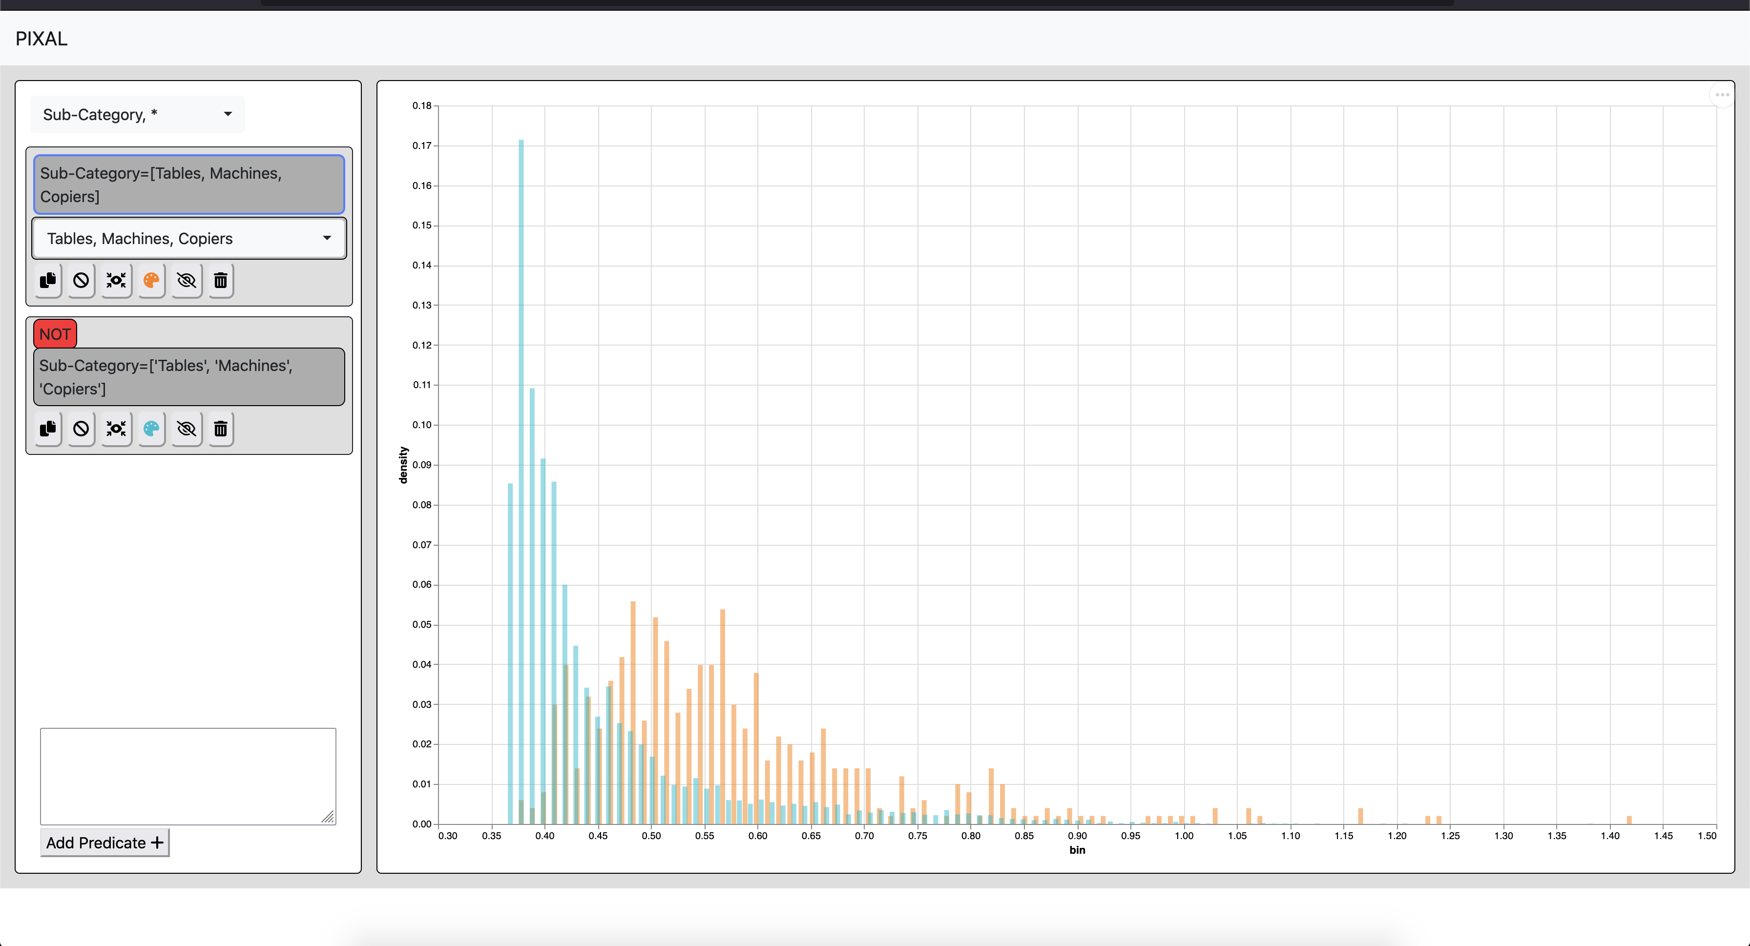Screen dimensions: 1750x946
Task: Negate the first Sub-Category predicate
Action: (x=81, y=281)
